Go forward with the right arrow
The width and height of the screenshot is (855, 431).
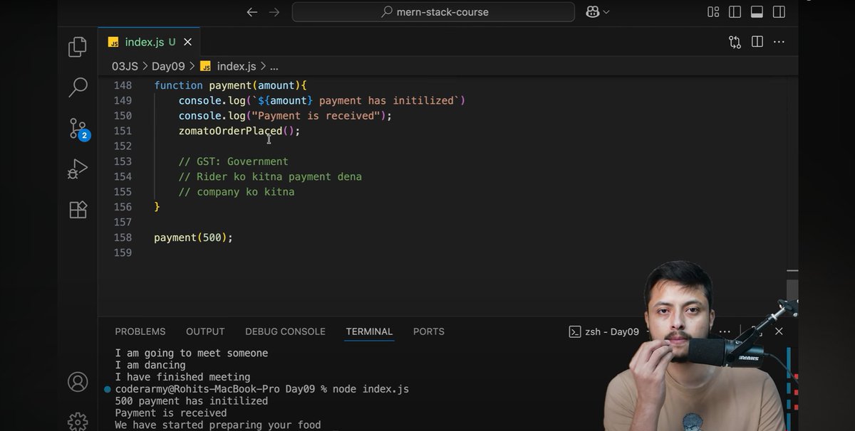274,12
